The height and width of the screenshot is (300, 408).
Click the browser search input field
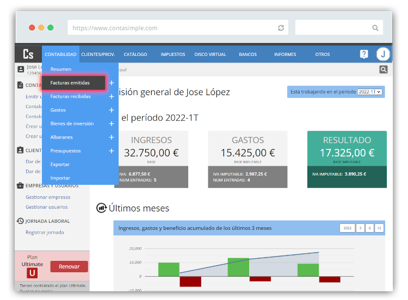[x=339, y=28]
